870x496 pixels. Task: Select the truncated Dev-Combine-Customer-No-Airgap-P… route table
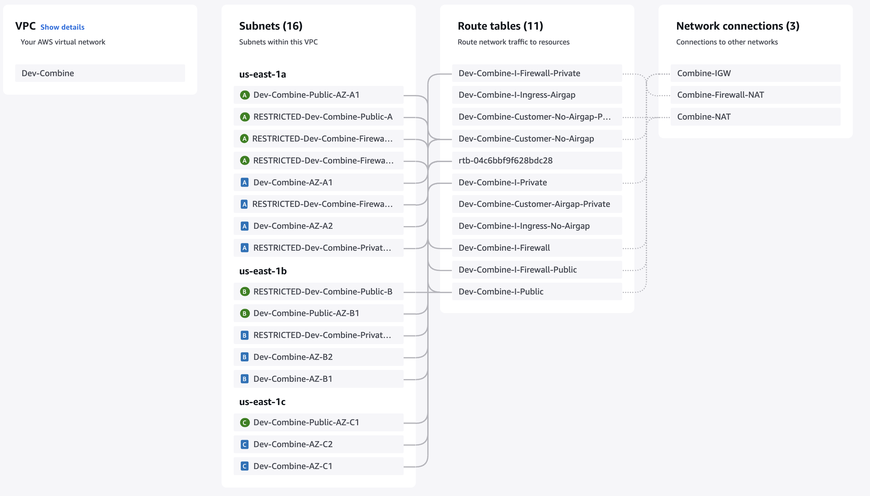tap(537, 117)
